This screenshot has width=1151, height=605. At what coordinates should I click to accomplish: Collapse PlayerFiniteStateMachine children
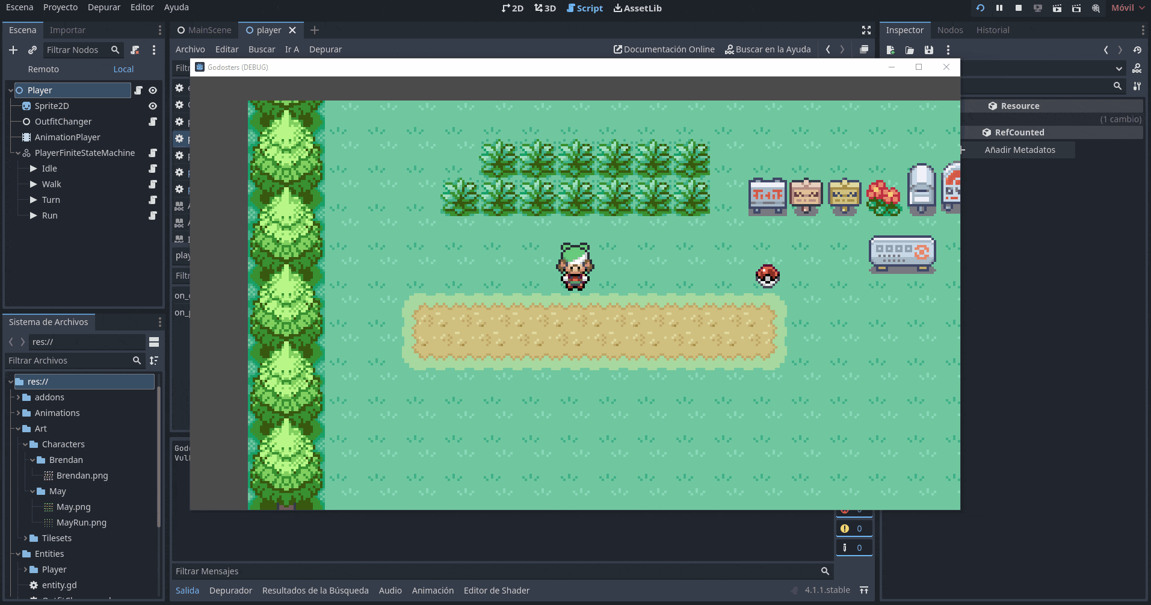[18, 153]
